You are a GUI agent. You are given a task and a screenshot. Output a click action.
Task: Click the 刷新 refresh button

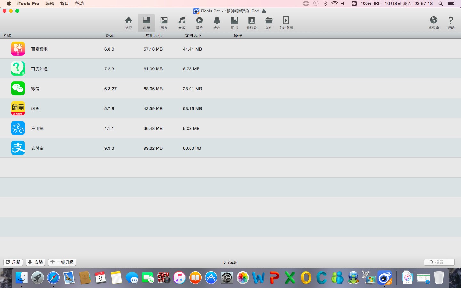pyautogui.click(x=13, y=262)
